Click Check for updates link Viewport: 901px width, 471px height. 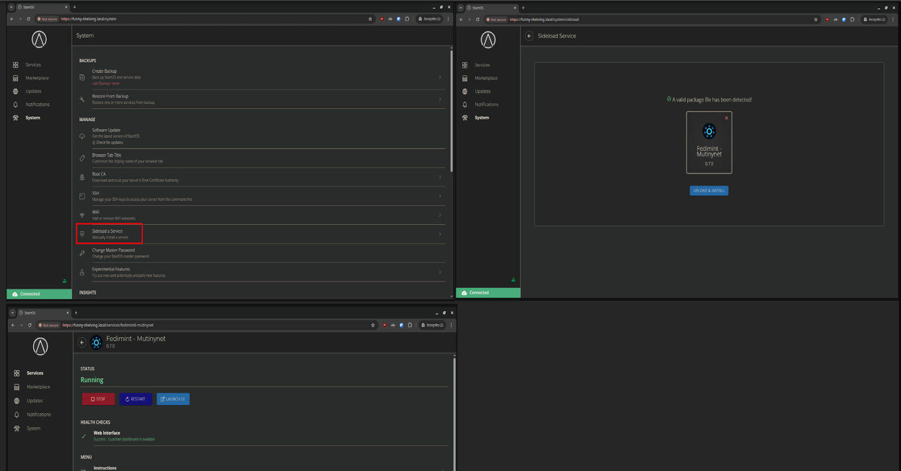pyautogui.click(x=108, y=143)
